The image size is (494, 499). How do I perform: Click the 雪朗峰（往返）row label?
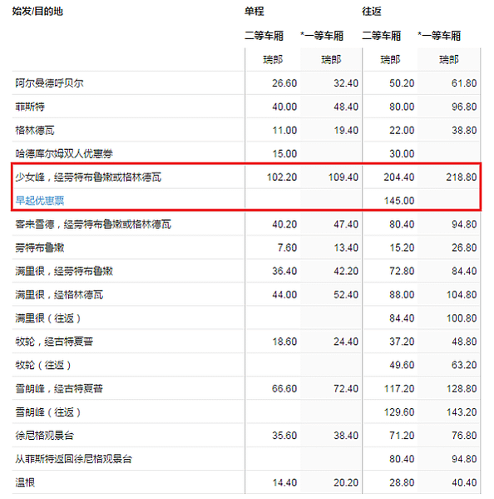(48, 412)
